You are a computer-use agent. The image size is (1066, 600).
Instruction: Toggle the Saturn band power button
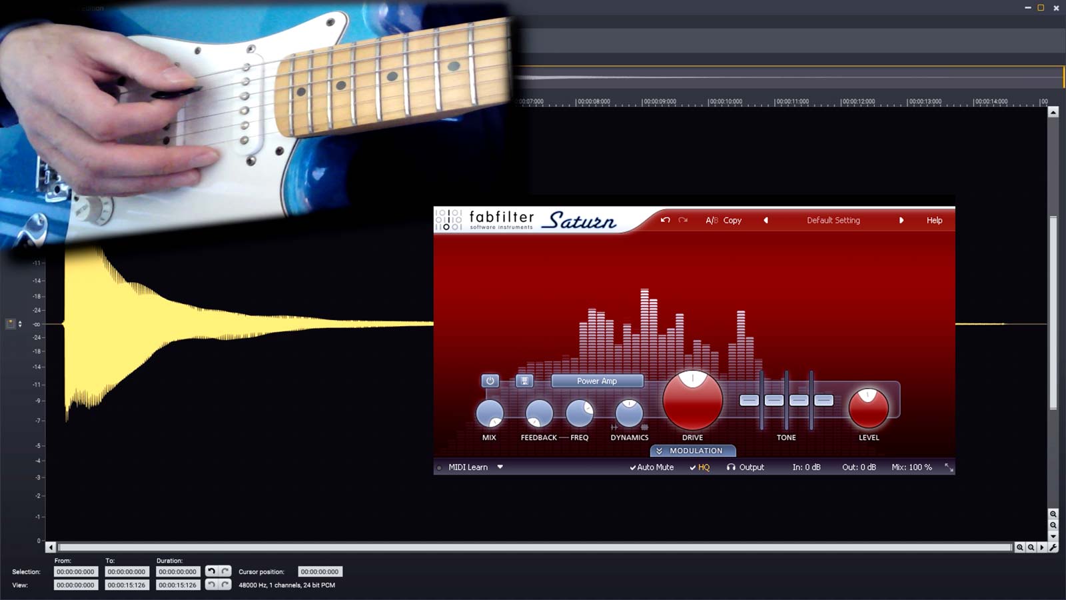coord(490,381)
